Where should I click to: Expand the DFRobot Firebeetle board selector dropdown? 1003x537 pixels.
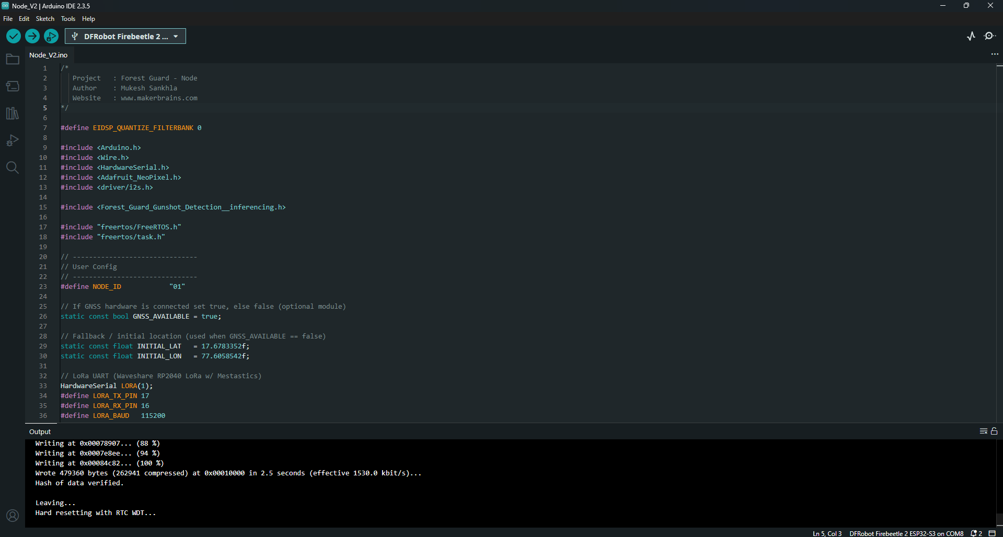pos(125,36)
